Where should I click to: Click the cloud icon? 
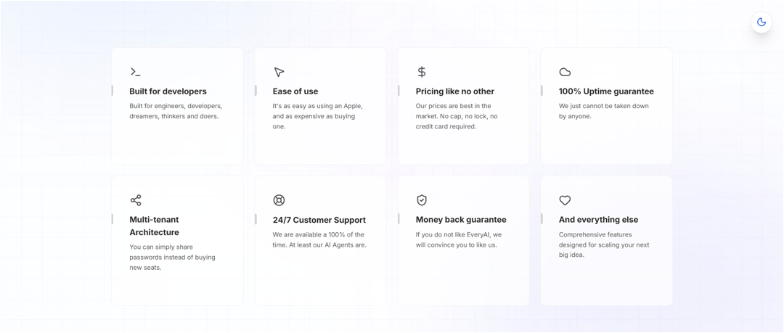[565, 72]
